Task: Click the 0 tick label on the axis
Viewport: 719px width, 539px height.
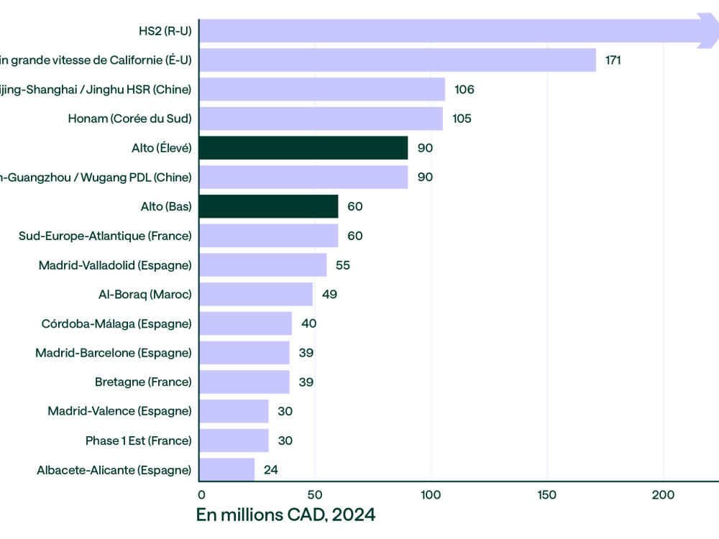Action: point(201,495)
